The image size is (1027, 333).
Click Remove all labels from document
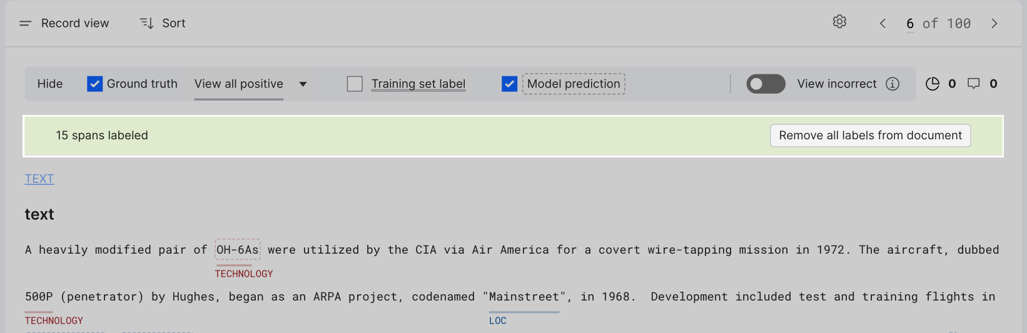[870, 136]
